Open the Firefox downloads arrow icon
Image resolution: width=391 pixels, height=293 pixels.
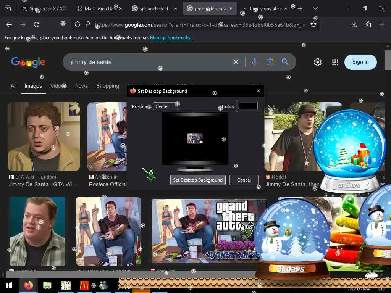(354, 24)
